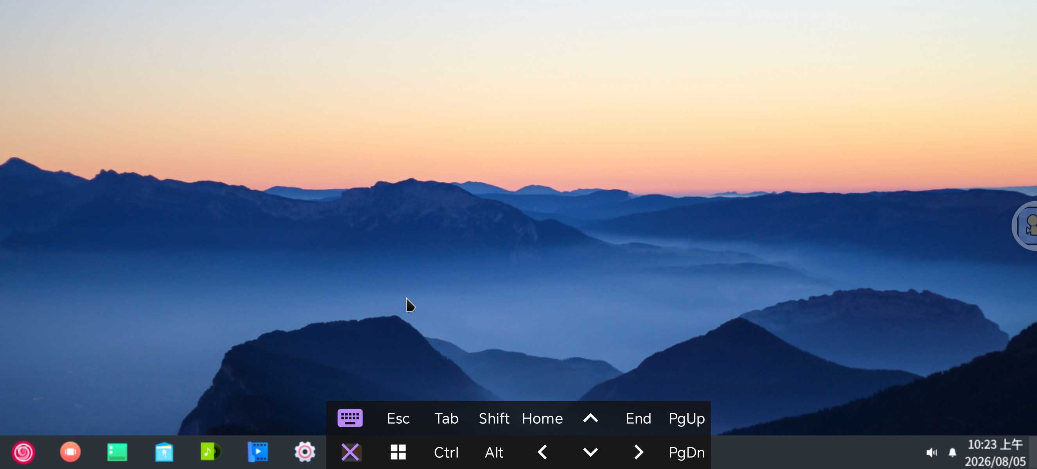Image resolution: width=1037 pixels, height=469 pixels.
Task: Open system settings gear in taskbar
Action: point(305,452)
